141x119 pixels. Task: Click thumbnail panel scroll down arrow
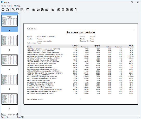[19, 114]
